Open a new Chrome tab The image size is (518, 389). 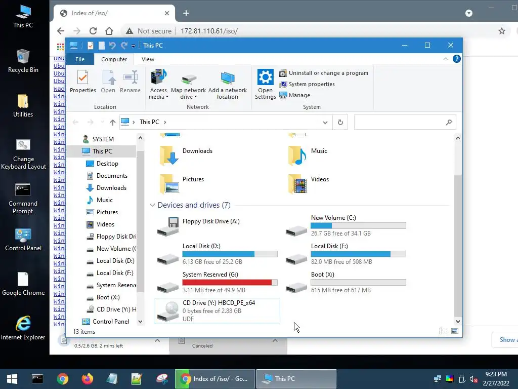click(x=186, y=13)
